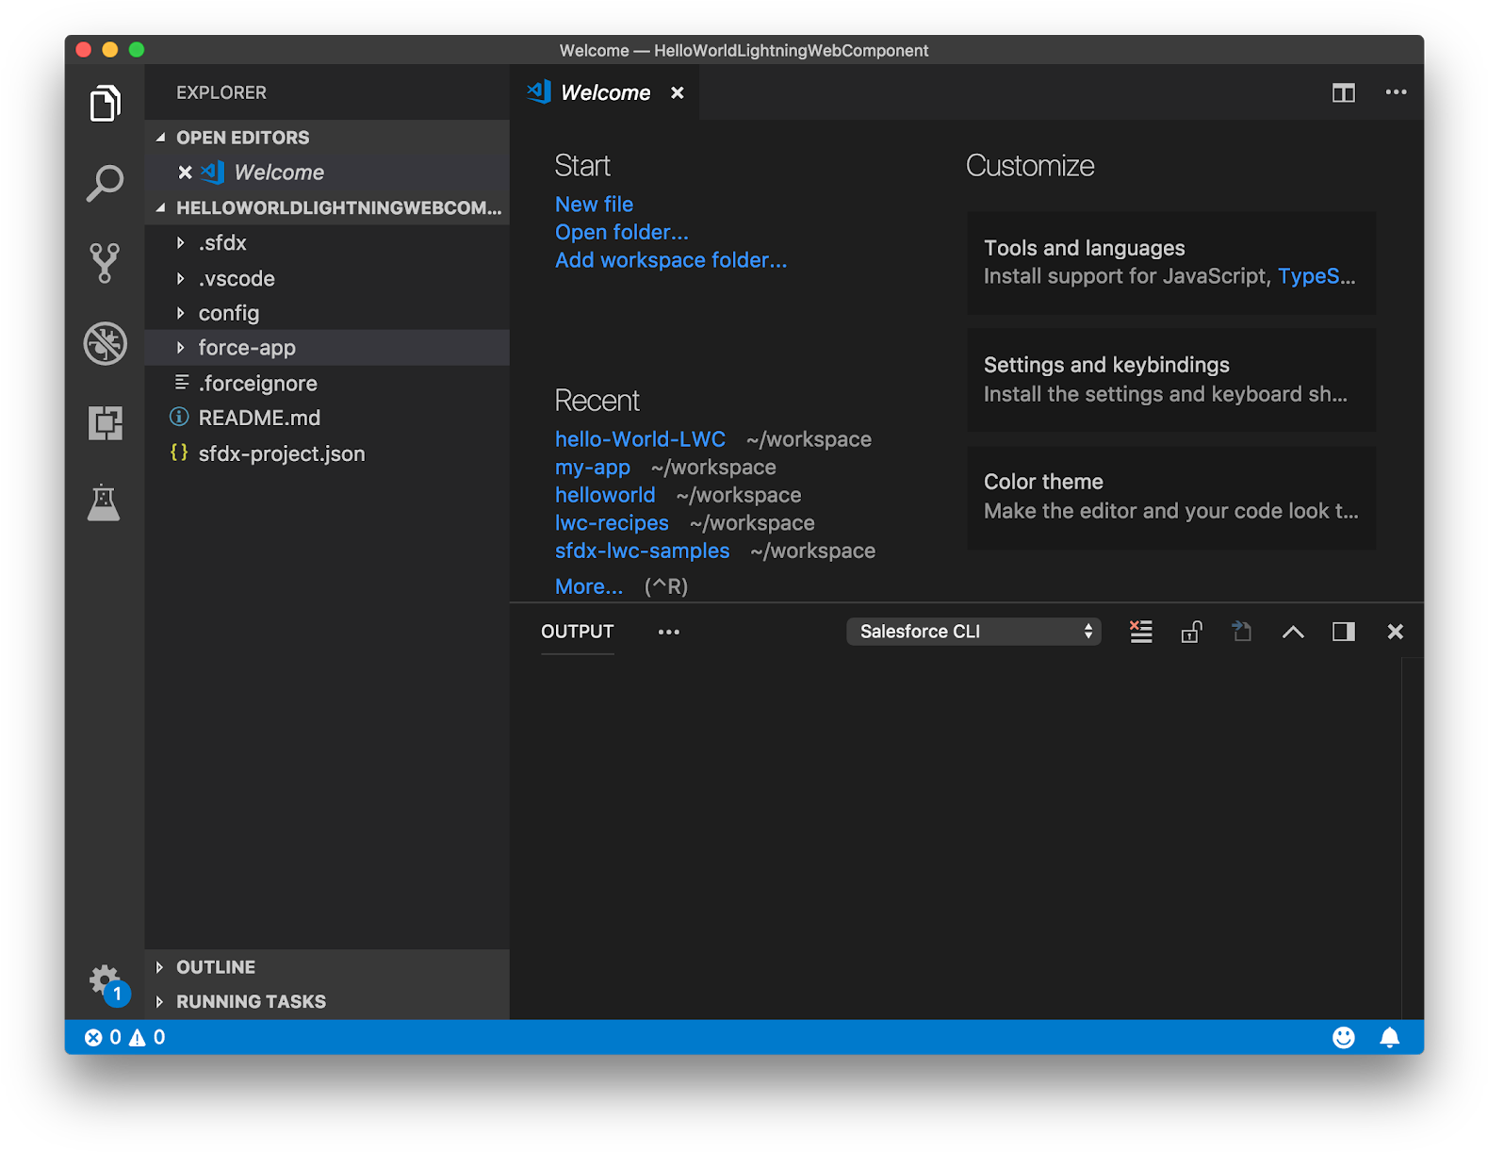1488x1152 pixels.
Task: Open the Test beaker view
Action: pyautogui.click(x=104, y=502)
